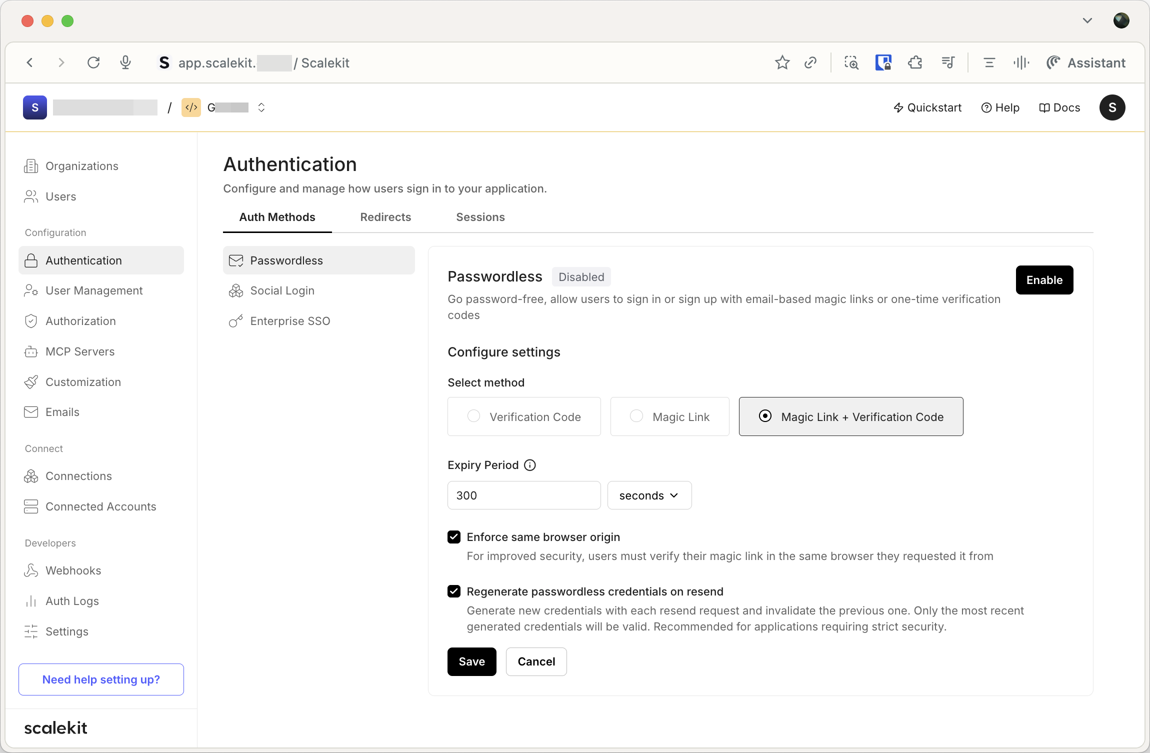Screen dimensions: 1150x753
Task: Click the Expiry Period info icon
Action: pyautogui.click(x=530, y=465)
